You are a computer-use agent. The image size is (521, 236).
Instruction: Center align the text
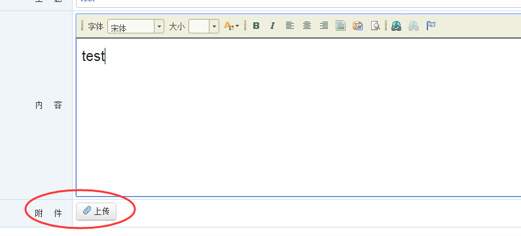[307, 26]
